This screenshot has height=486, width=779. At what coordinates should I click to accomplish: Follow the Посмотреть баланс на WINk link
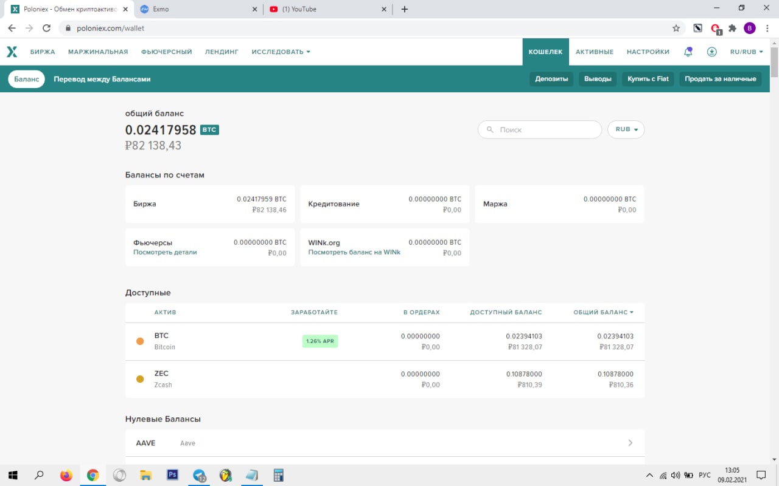coord(354,252)
